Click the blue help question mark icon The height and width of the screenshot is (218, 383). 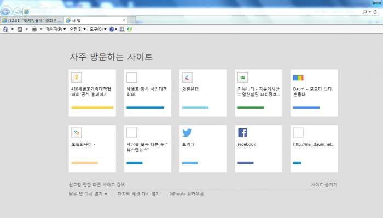(x=112, y=30)
